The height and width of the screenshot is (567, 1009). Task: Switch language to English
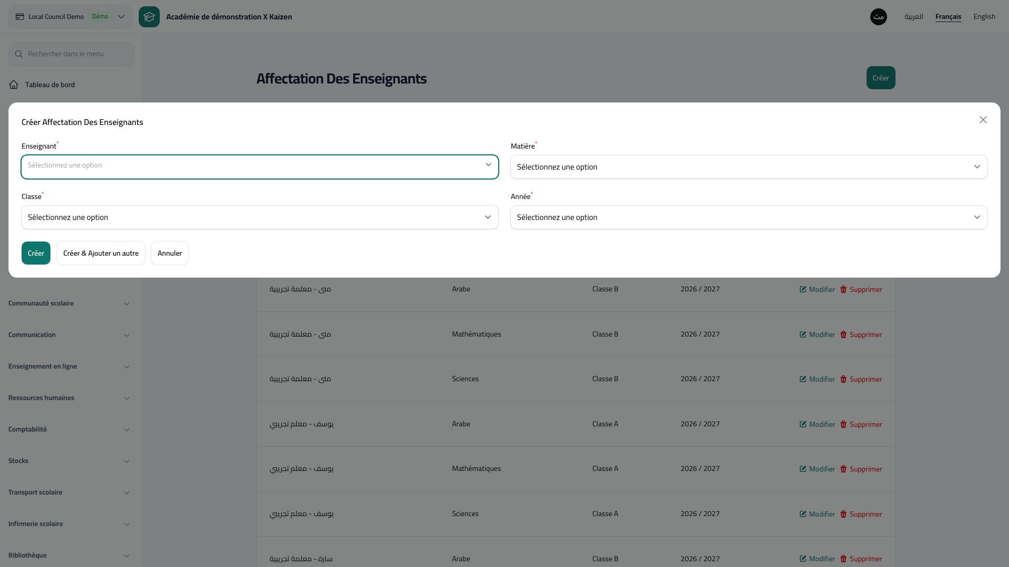click(984, 17)
